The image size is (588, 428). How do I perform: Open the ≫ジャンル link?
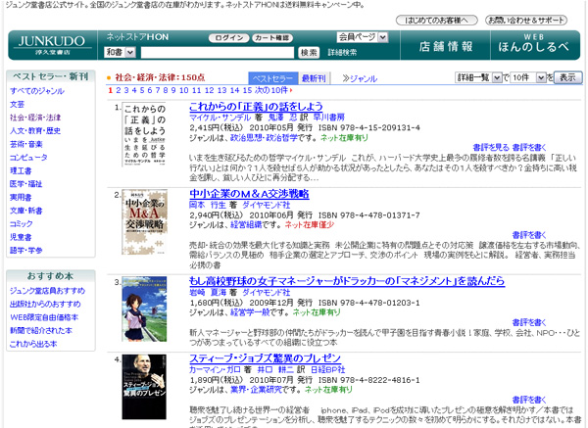[x=360, y=78]
